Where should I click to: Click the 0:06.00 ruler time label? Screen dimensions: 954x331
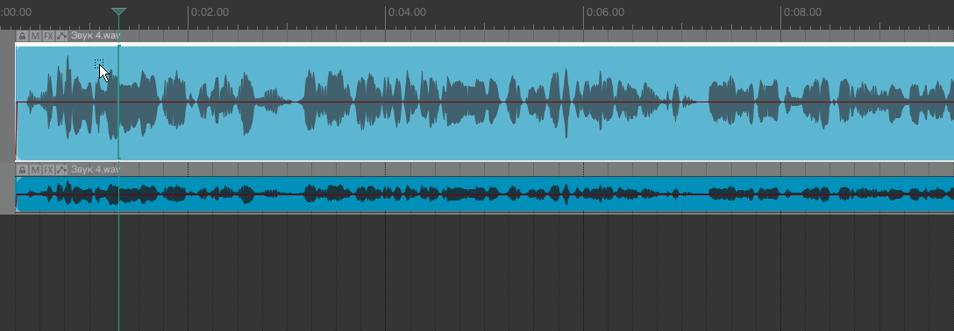605,12
